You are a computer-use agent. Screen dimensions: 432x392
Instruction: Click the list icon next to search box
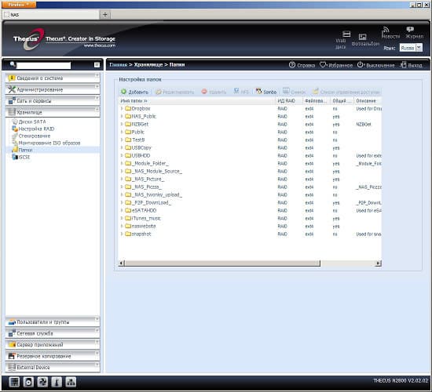[97, 64]
